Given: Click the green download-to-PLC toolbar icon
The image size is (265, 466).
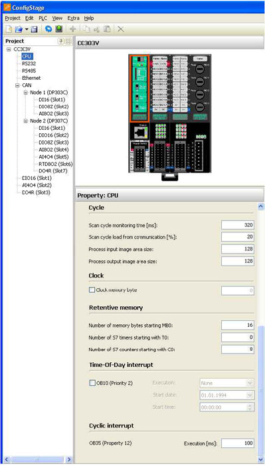Looking at the screenshot, I should click(x=59, y=29).
